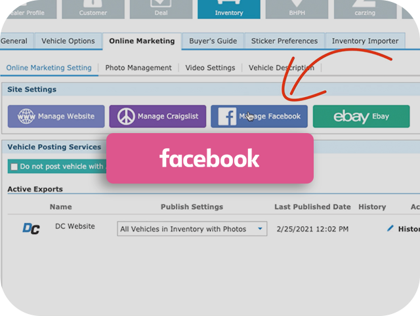Open the Dealer Profile module

[x=27, y=9]
